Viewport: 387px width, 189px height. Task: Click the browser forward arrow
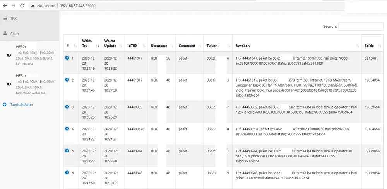tap(14, 6)
